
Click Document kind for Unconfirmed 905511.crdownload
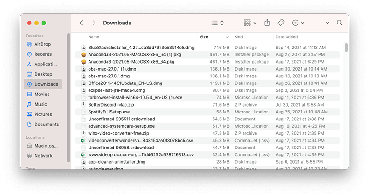(244, 119)
